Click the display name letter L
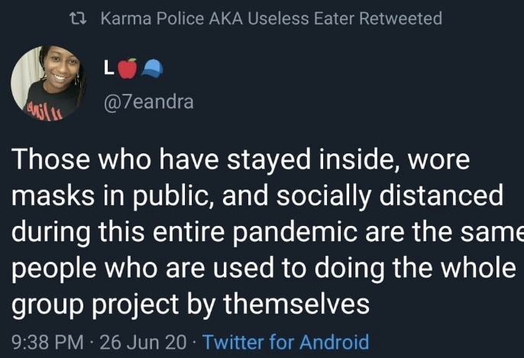The height and width of the screenshot is (358, 524). [109, 69]
